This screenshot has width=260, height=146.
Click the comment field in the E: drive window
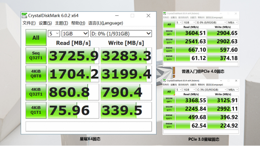(201, 64)
